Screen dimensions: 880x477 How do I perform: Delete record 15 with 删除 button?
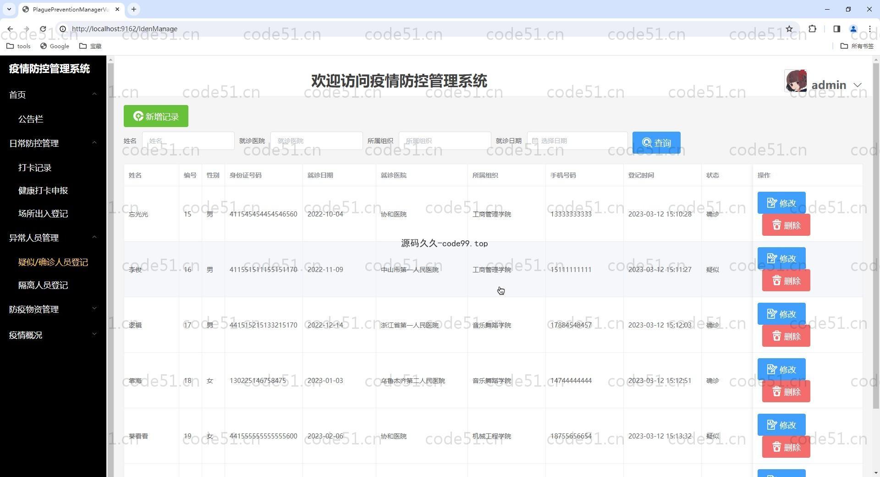[786, 225]
